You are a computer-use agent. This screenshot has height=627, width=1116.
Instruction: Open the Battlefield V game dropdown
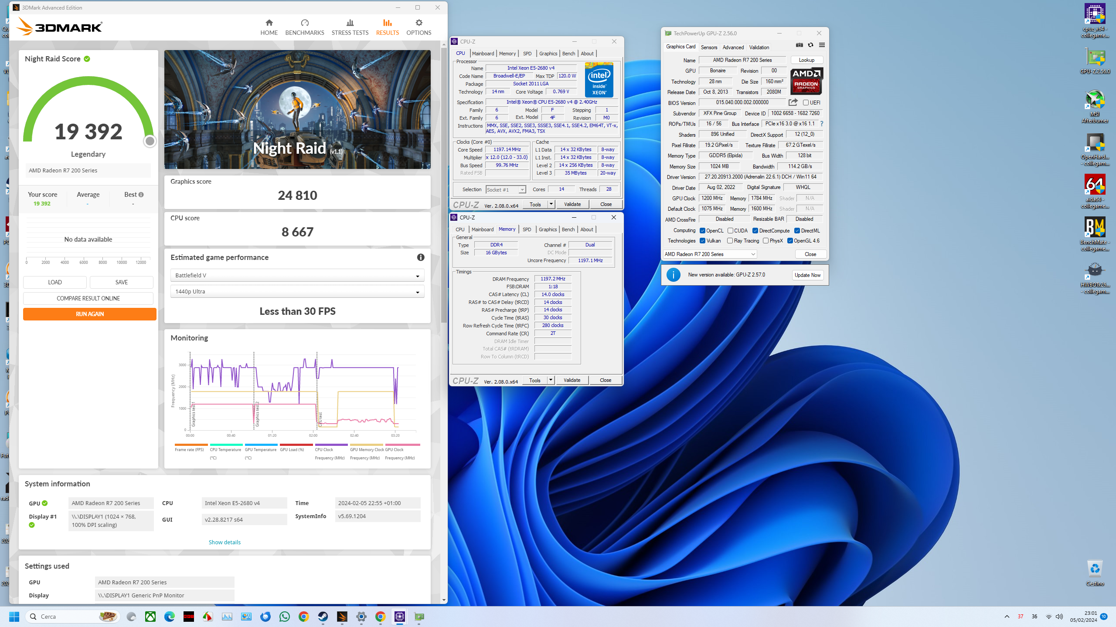tap(297, 275)
